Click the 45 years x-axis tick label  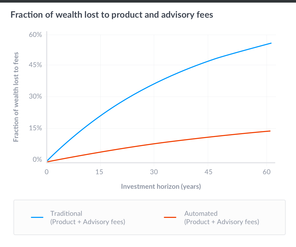(208, 172)
